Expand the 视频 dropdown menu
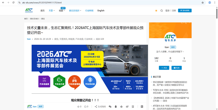The height and width of the screenshot is (110, 218). pos(62,11)
